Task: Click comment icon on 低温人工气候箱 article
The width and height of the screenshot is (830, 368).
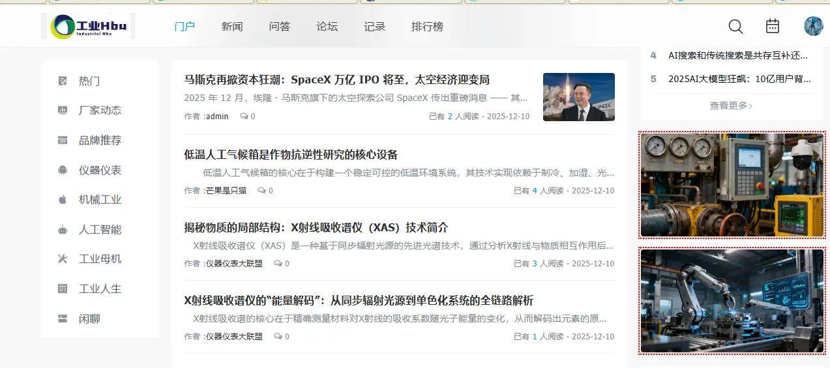Action: [261, 191]
